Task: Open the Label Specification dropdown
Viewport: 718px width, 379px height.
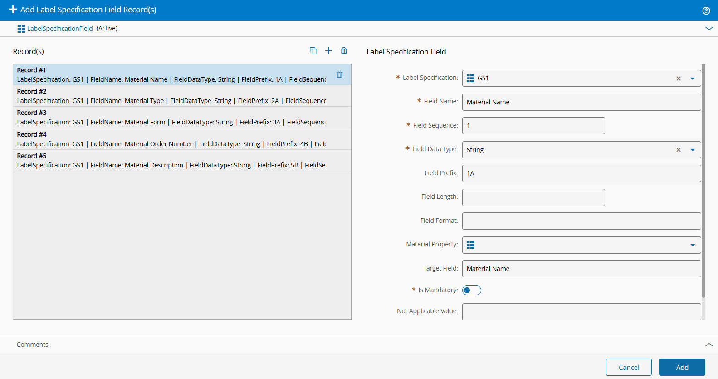Action: 692,79
